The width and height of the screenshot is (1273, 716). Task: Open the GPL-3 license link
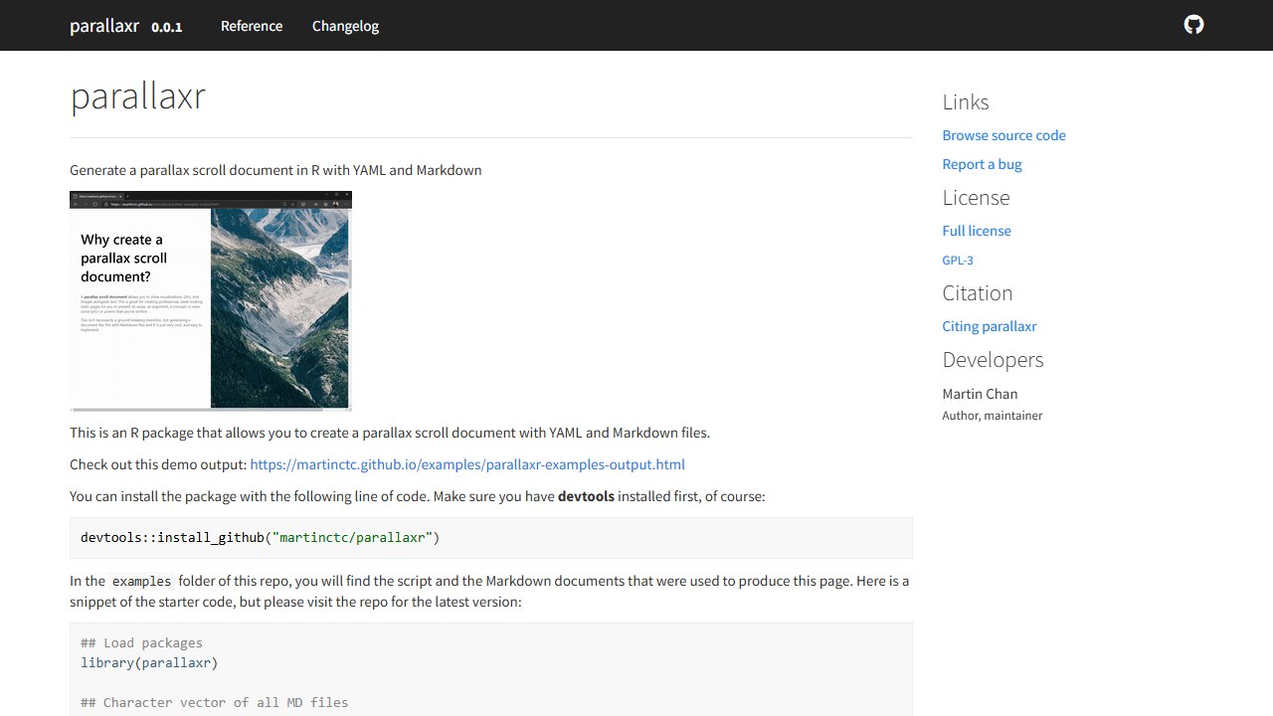[958, 261]
